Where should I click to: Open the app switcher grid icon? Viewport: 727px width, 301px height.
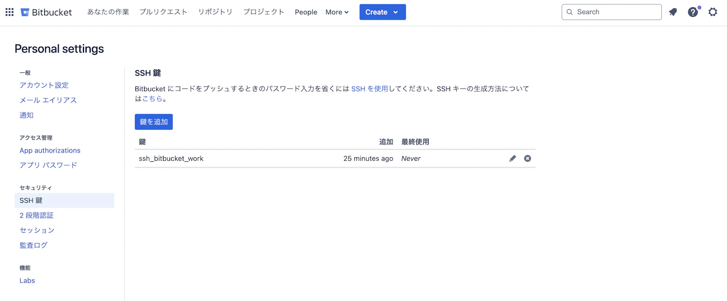click(9, 12)
